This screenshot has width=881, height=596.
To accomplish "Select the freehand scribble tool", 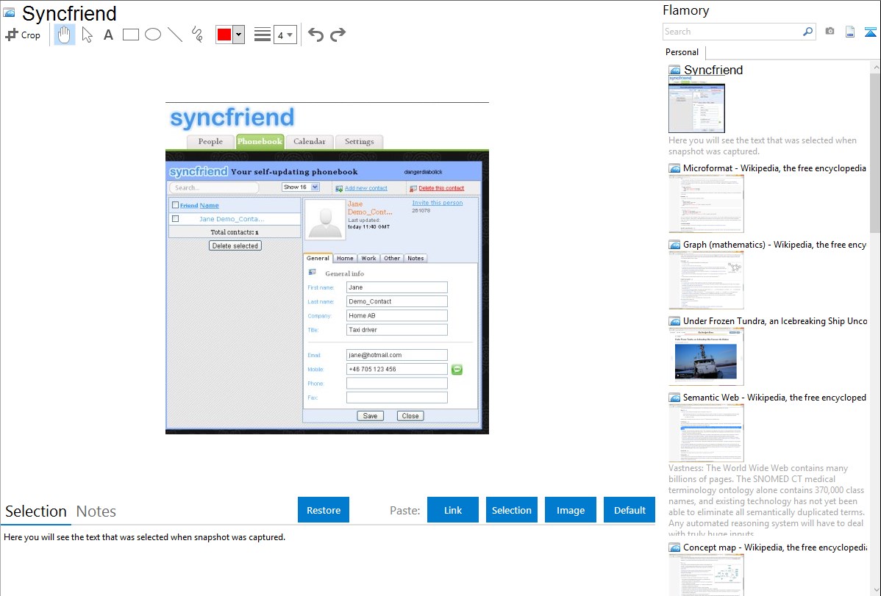I will pyautogui.click(x=197, y=35).
